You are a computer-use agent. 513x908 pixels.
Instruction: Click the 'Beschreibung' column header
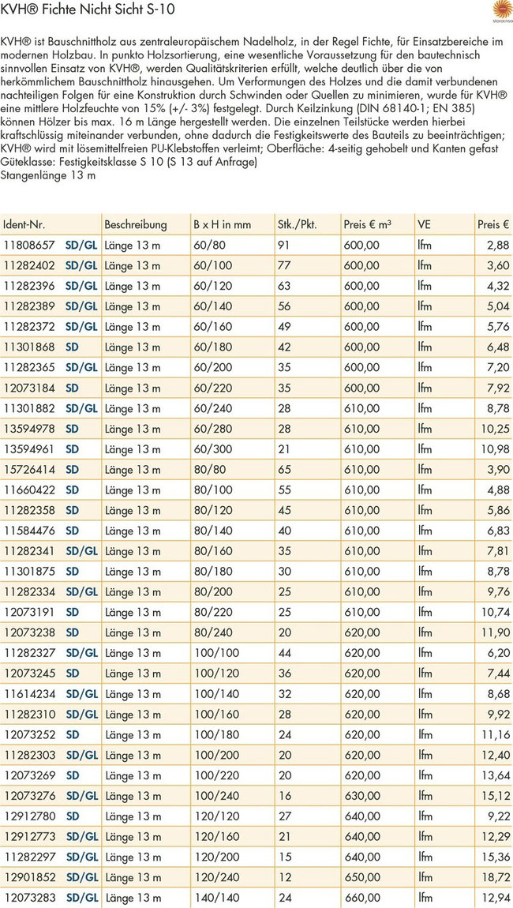136,225
